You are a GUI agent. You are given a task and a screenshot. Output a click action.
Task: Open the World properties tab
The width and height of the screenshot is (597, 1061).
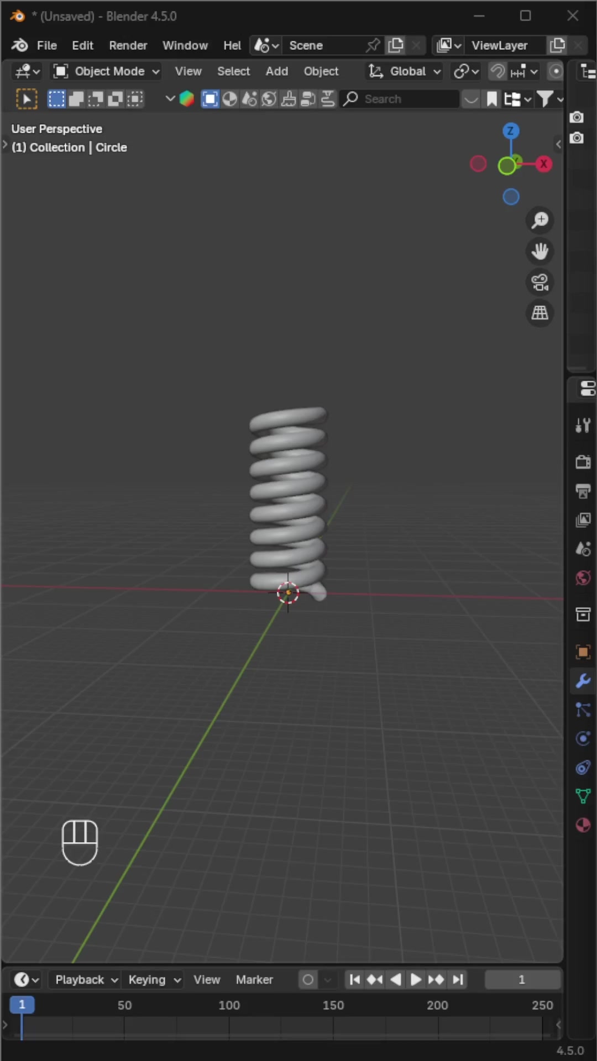tap(583, 578)
